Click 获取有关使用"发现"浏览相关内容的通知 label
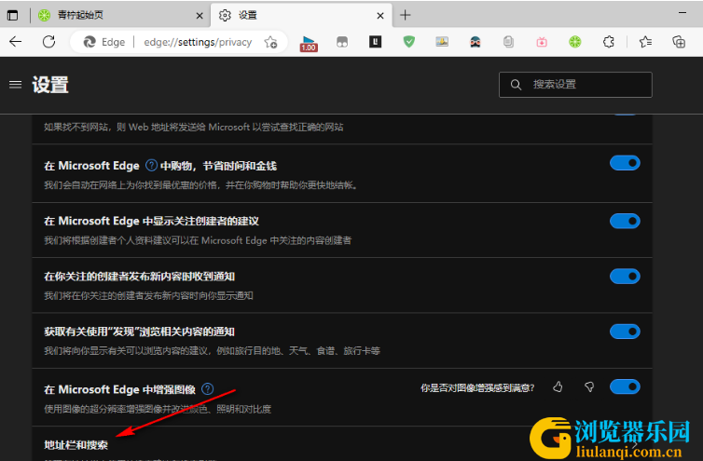 click(140, 332)
